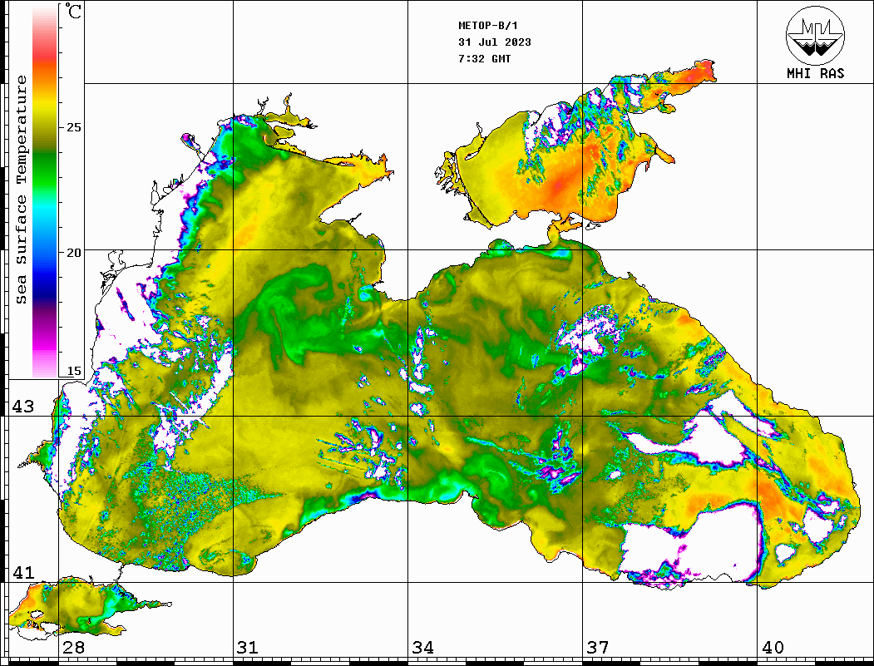The width and height of the screenshot is (874, 666).
Task: Click the 'Sea Surface Temperature' vertical label
Action: coord(21,190)
